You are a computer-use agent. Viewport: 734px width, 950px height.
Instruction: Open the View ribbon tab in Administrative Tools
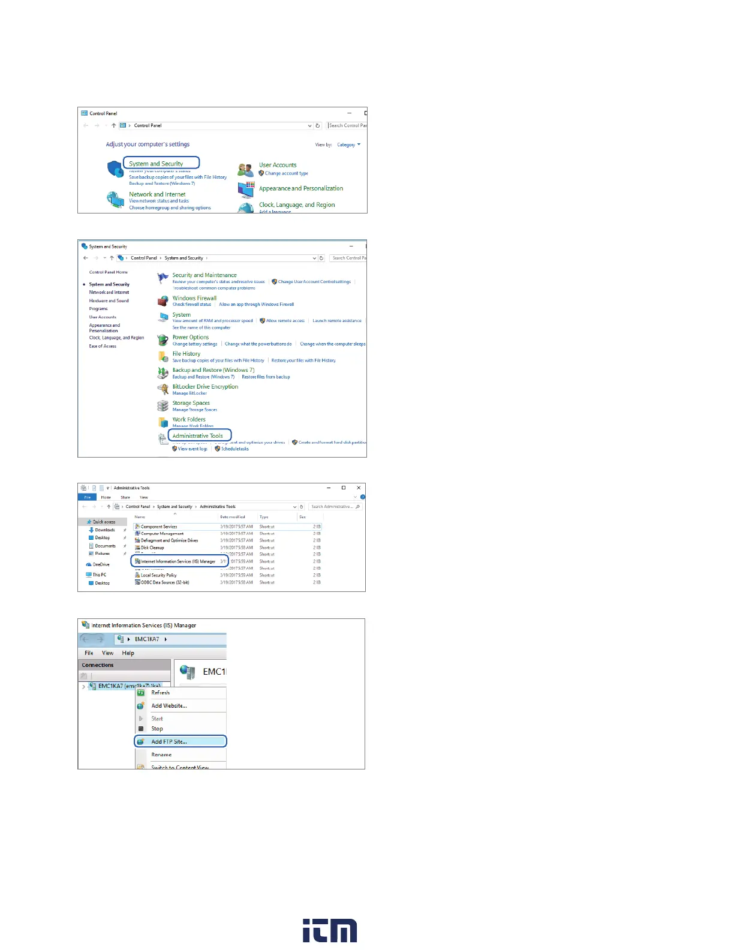coord(144,497)
